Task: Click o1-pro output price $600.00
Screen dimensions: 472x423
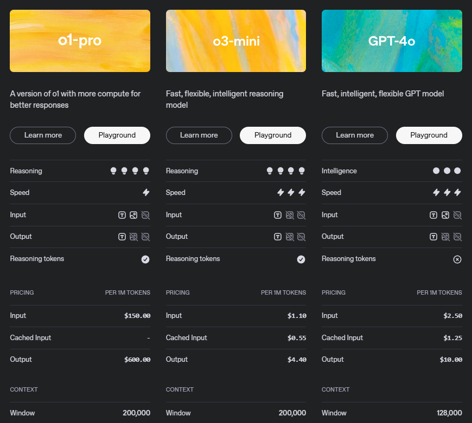Action: pyautogui.click(x=137, y=360)
